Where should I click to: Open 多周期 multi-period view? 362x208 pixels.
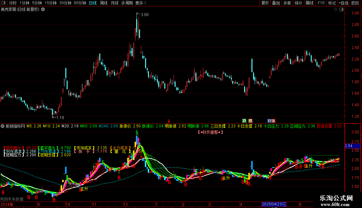pyautogui.click(x=127, y=3)
